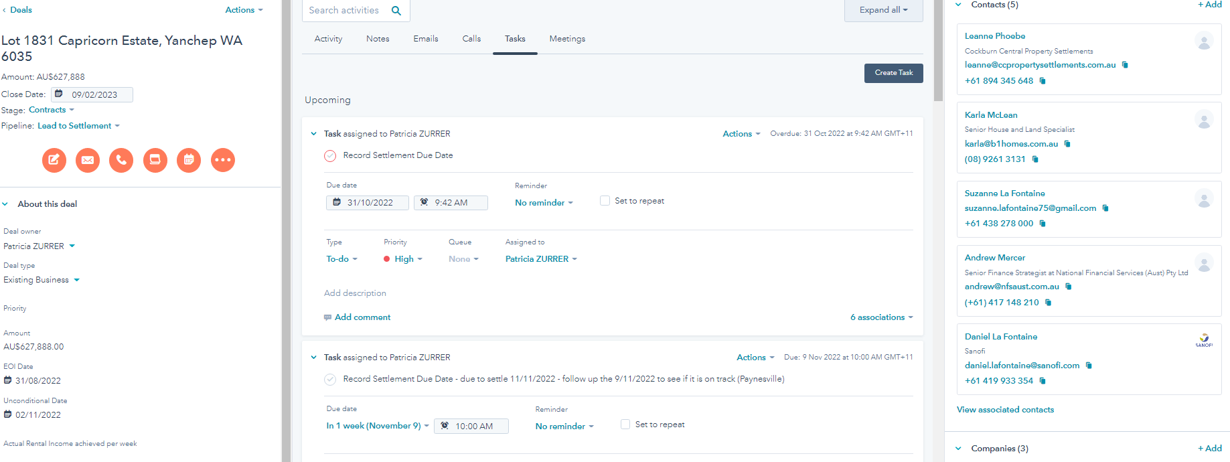Click Andrew Mercer's avatar icon
The width and height of the screenshot is (1230, 462).
[x=1204, y=262]
